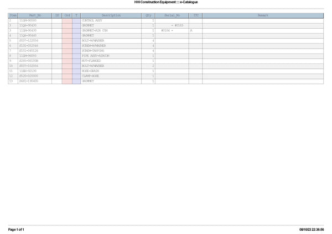Click the Item column header
This screenshot has height=234, width=332.
point(13,15)
